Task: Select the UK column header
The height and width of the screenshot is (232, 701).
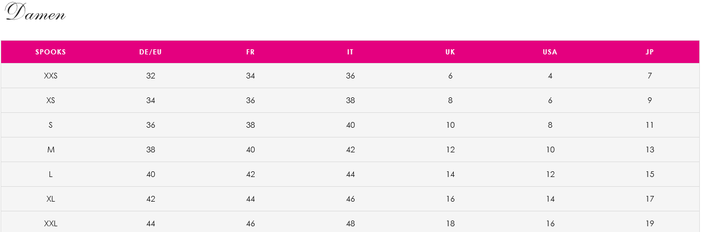Action: point(450,52)
